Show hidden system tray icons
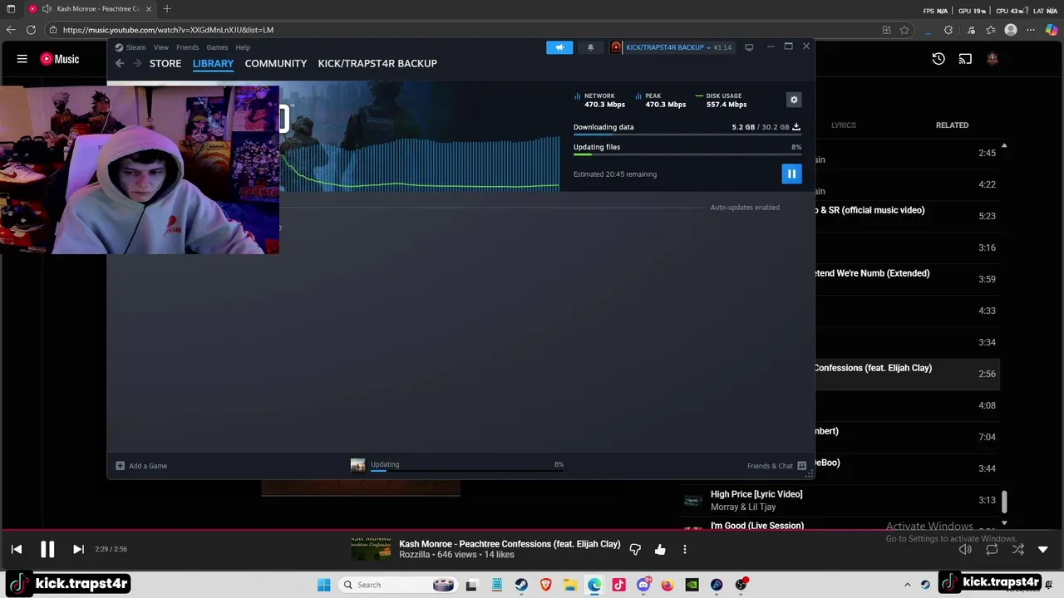The width and height of the screenshot is (1064, 598). click(x=907, y=585)
